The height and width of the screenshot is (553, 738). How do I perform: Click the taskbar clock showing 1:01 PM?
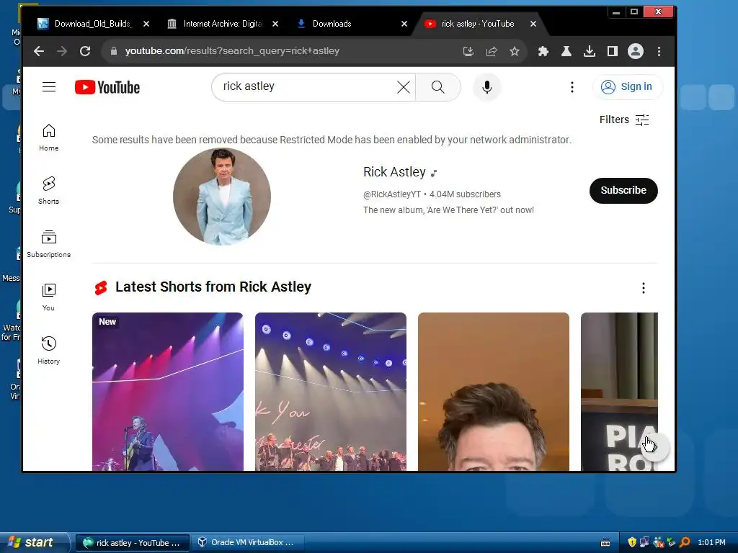[x=711, y=543]
